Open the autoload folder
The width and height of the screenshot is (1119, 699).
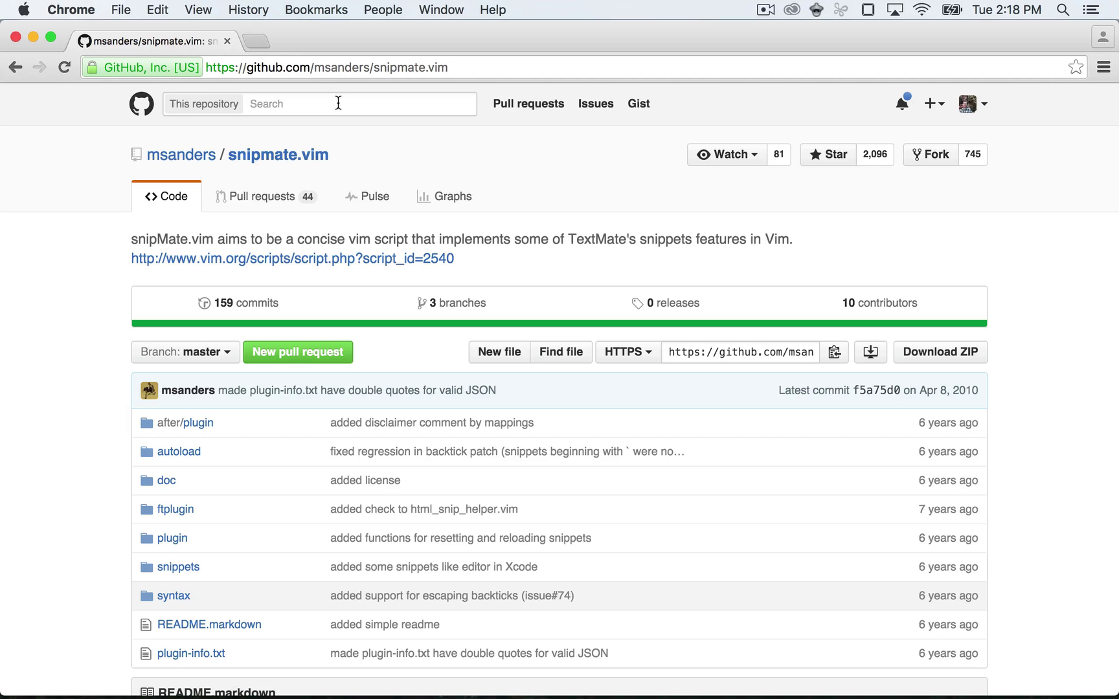click(x=179, y=452)
